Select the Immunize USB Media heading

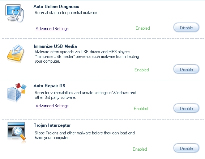[x=55, y=46]
